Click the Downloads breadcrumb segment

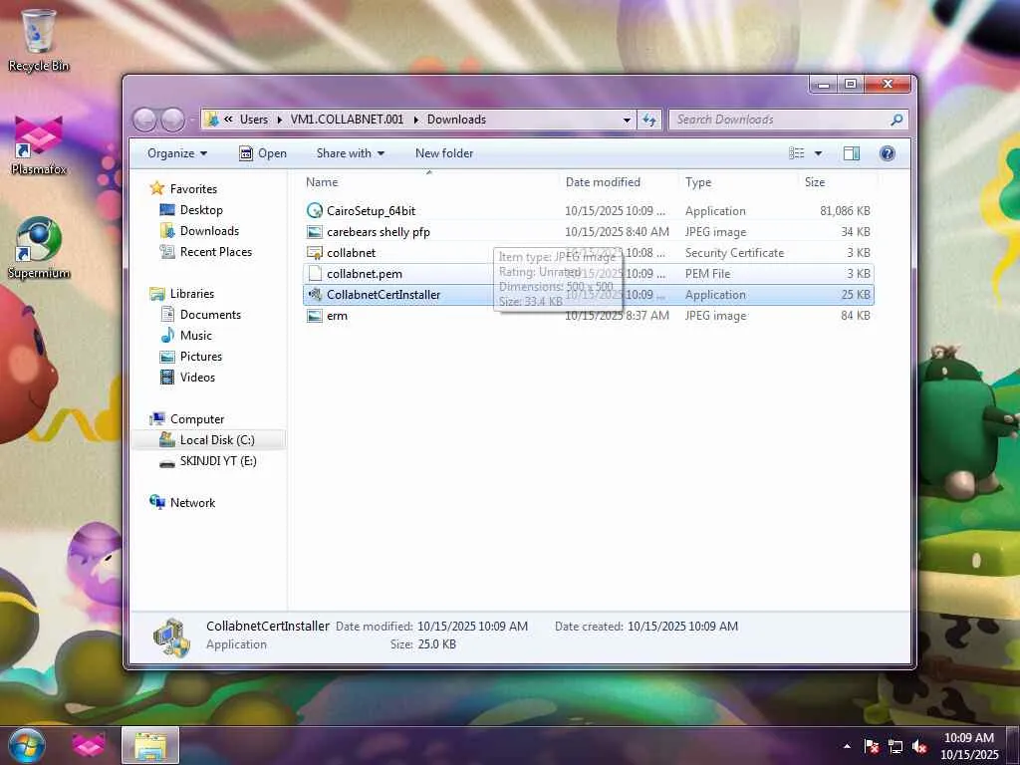[x=456, y=120]
